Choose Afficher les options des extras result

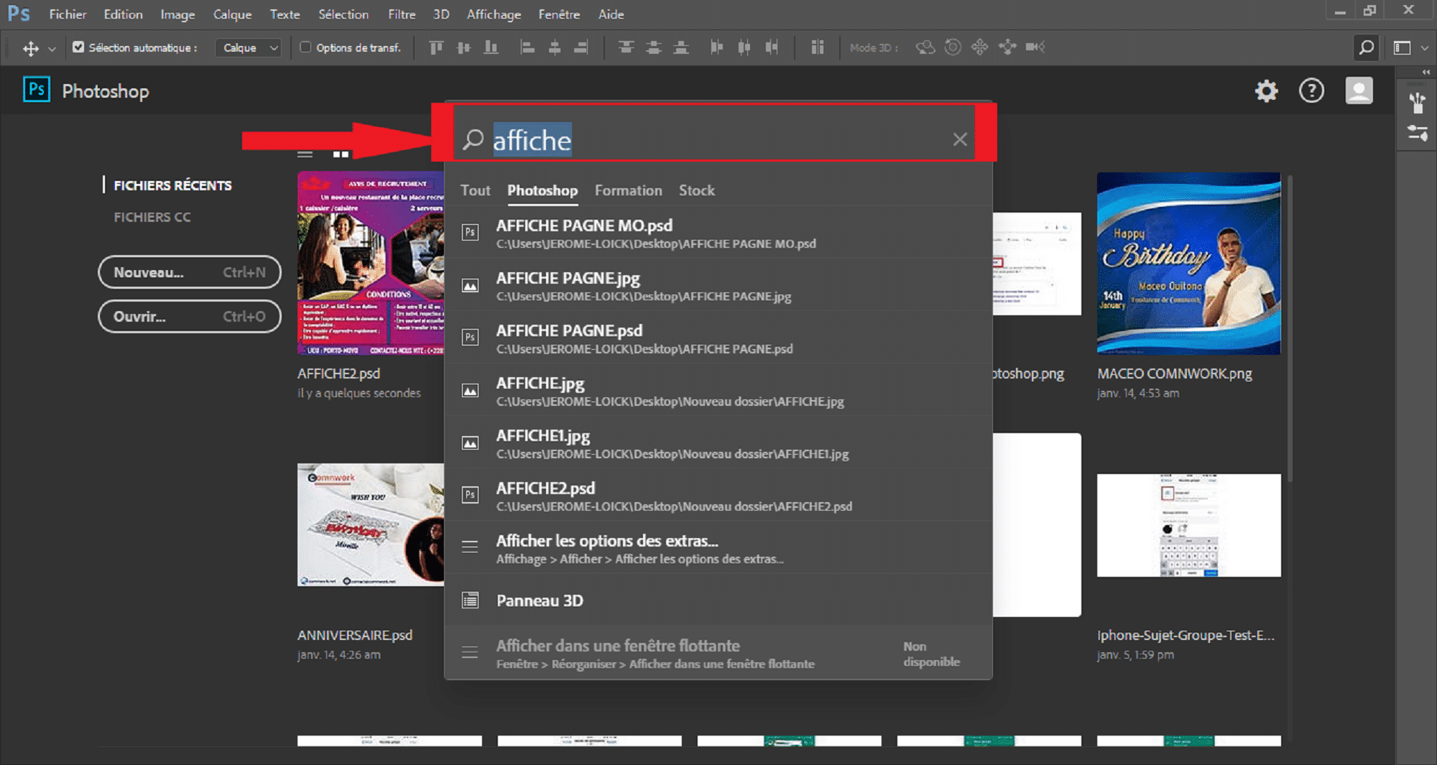click(x=718, y=548)
